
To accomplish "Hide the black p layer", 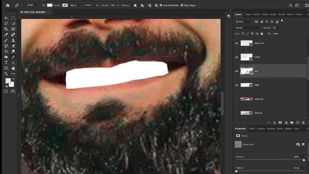I will [237, 43].
